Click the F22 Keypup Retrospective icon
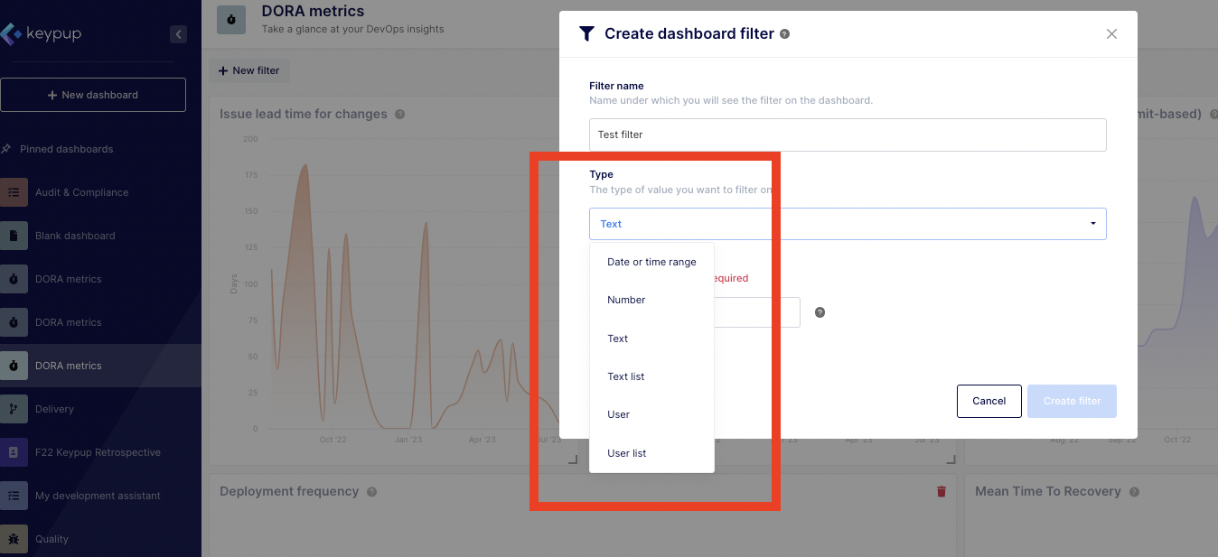 tap(14, 452)
